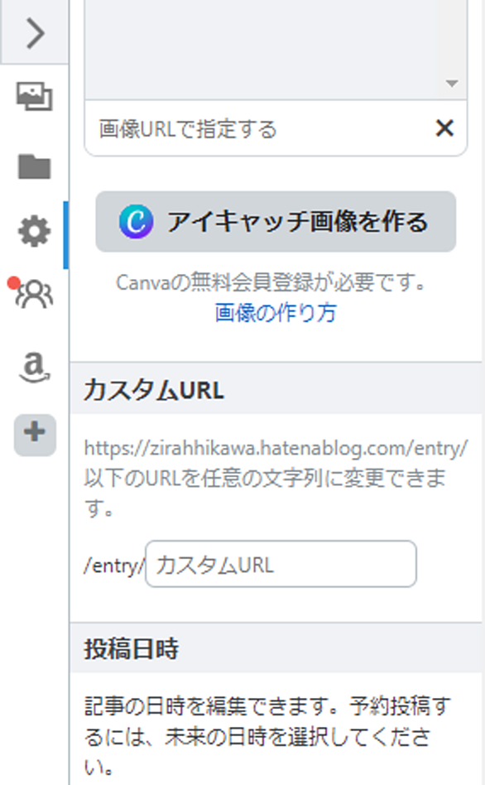Viewport: 485px width, 785px height.
Task: Click the zirahhikawa.hatenablog.com URL text
Action: pos(276,448)
